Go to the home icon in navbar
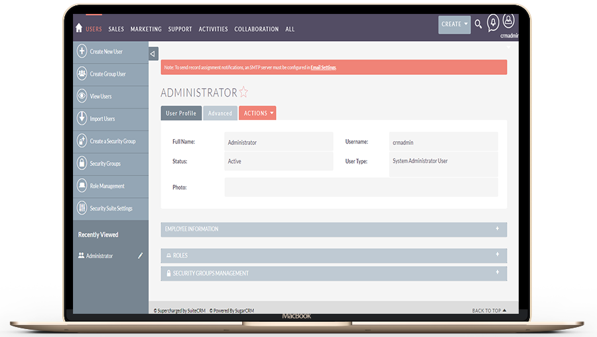The width and height of the screenshot is (597, 337). point(79,28)
